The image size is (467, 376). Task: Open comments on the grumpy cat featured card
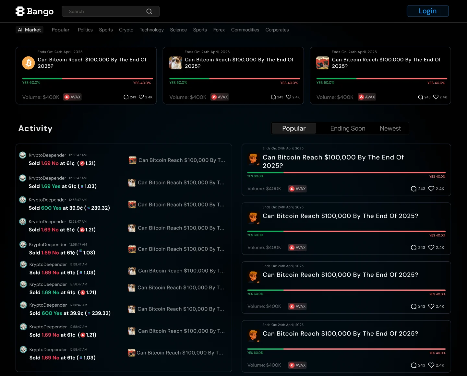(273, 97)
